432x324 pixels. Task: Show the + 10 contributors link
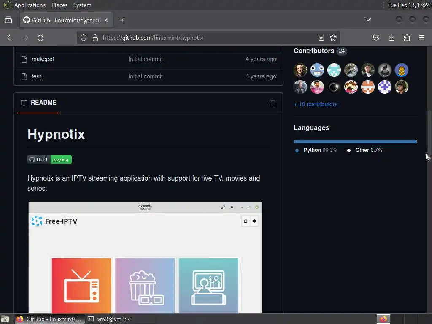316,105
